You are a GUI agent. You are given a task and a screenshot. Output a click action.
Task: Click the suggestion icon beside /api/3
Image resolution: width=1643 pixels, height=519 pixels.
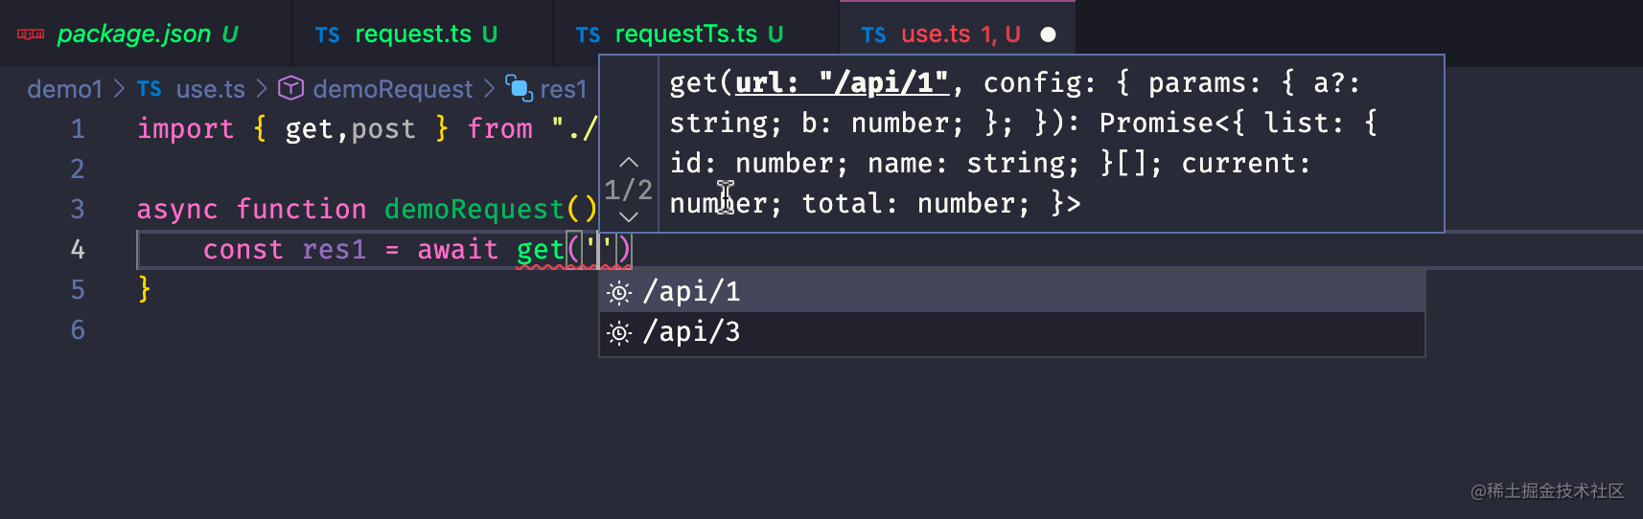click(620, 332)
